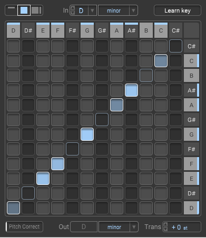Select the D# output row label
This screenshot has width=206, height=238.
[x=191, y=193]
